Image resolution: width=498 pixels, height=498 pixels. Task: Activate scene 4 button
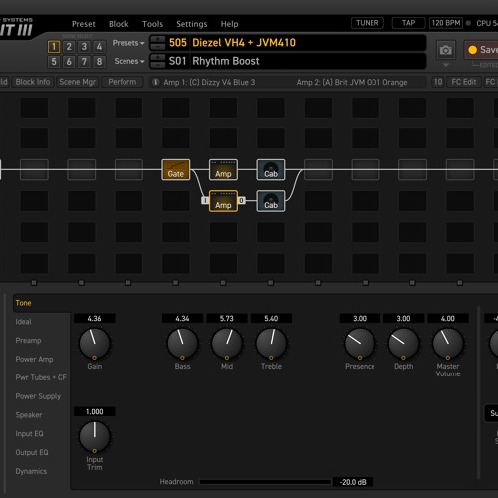tap(99, 47)
